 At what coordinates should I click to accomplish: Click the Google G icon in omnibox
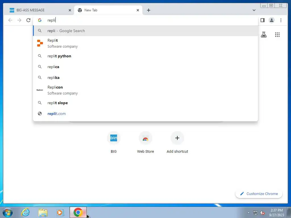point(40,20)
